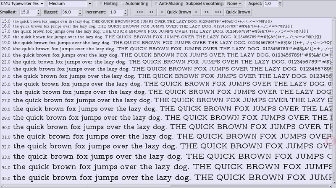The height and width of the screenshot is (188, 336).
Task: Click the >>> navigation button
Action: (218, 12)
